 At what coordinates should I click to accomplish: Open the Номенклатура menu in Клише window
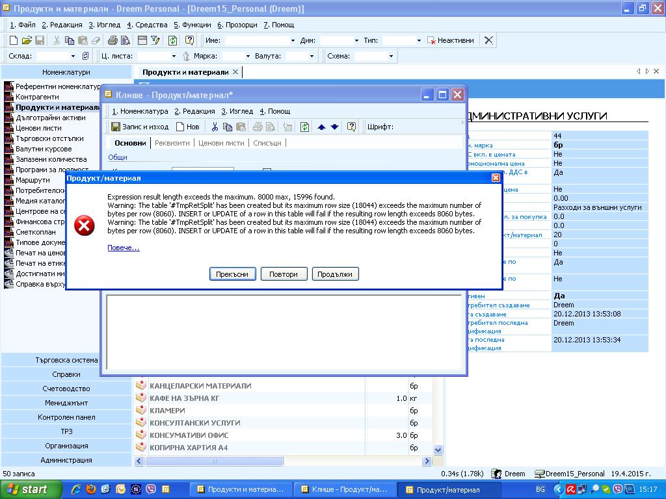pos(140,111)
